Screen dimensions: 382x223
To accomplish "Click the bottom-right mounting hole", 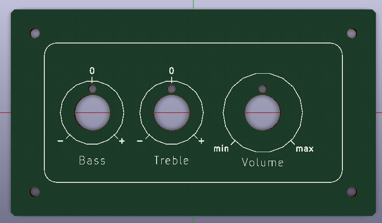I will click(352, 192).
